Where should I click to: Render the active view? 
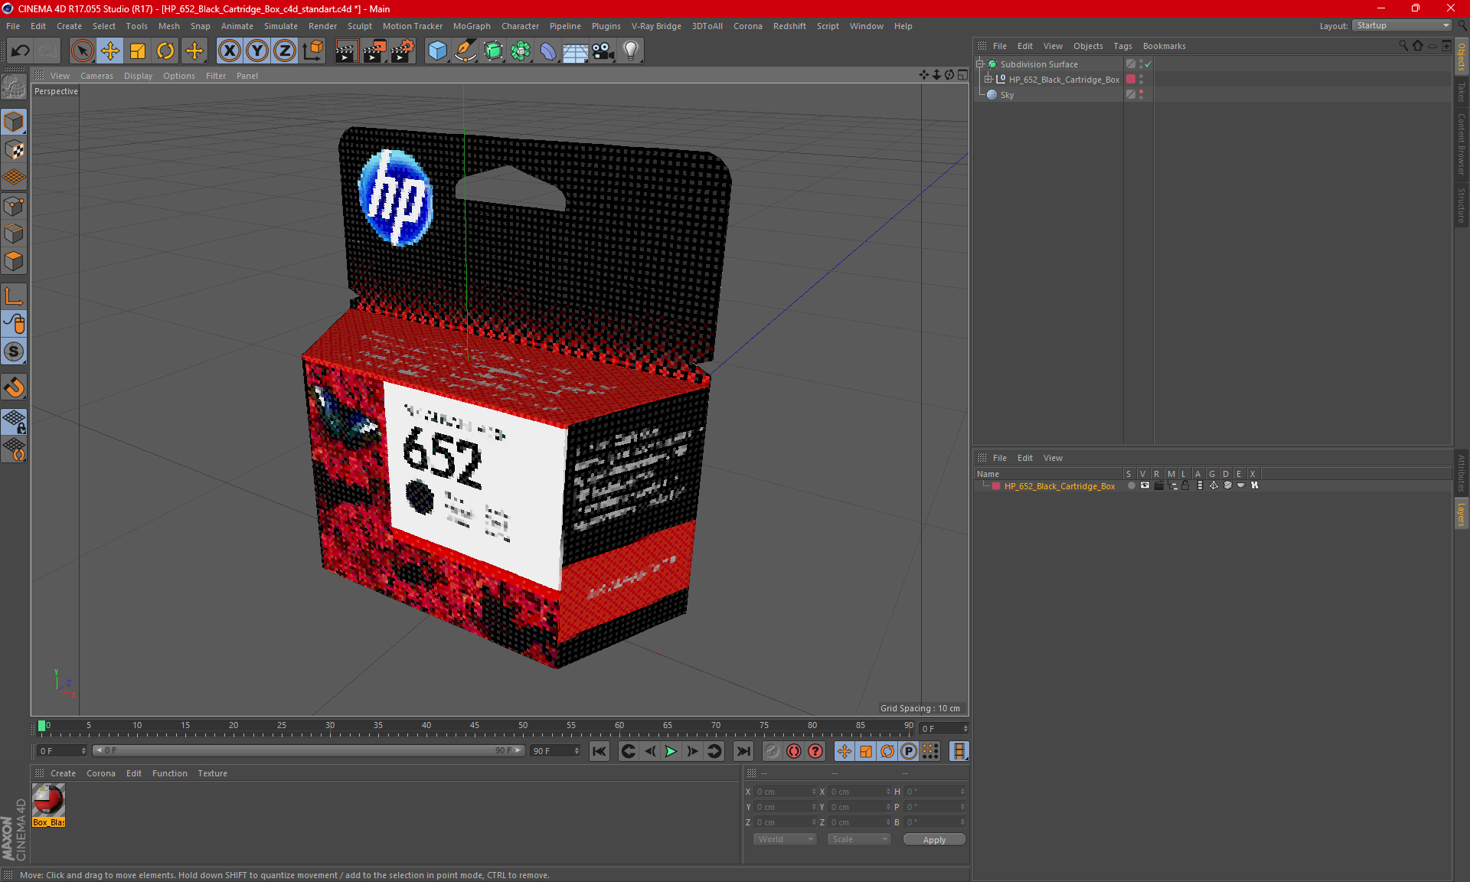click(x=346, y=51)
